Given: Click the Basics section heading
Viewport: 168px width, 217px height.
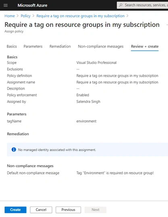Looking at the screenshot, I should [12, 57].
